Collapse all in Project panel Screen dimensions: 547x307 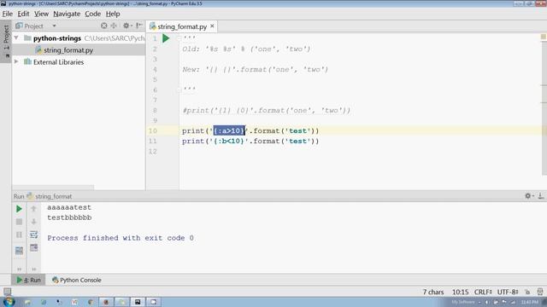coord(114,26)
